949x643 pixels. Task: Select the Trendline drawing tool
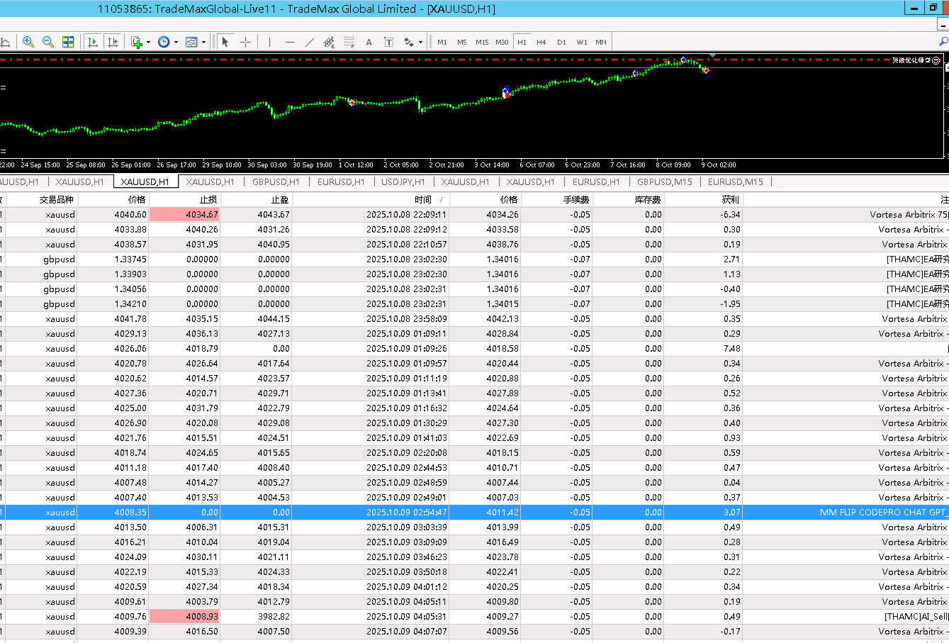click(x=309, y=42)
